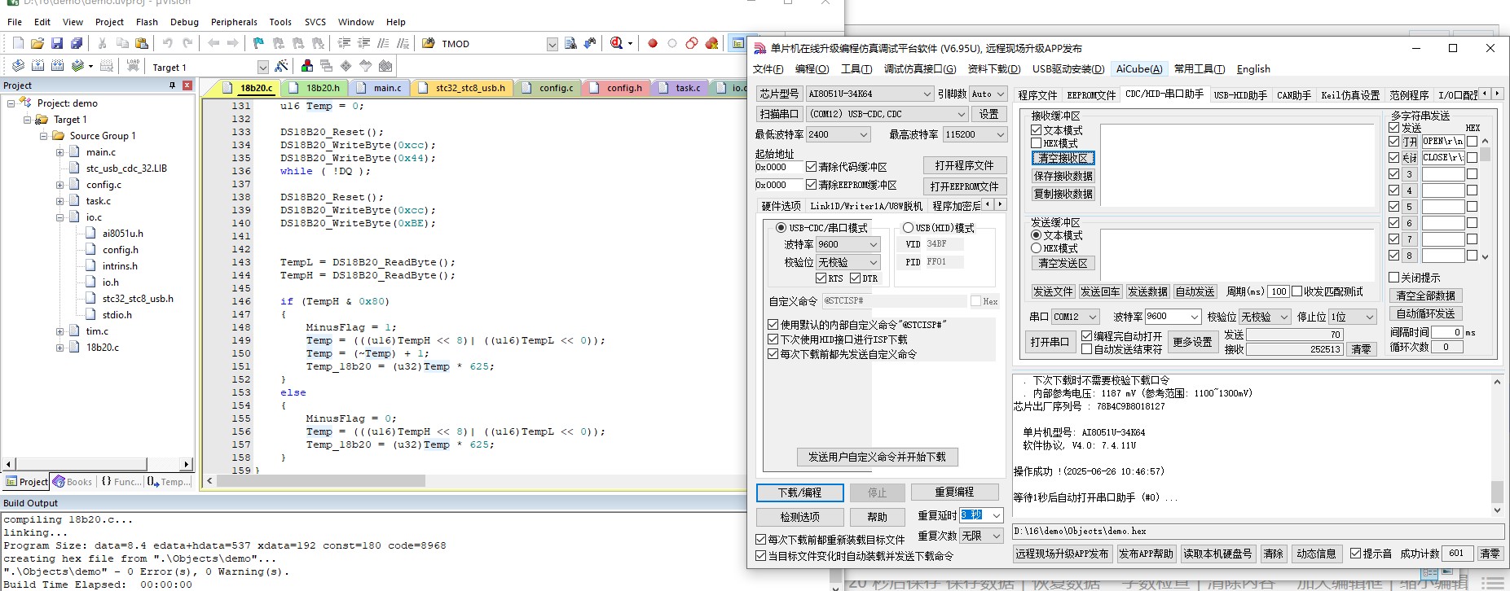Click the Indent selection icon
1510x591 pixels.
click(x=344, y=43)
